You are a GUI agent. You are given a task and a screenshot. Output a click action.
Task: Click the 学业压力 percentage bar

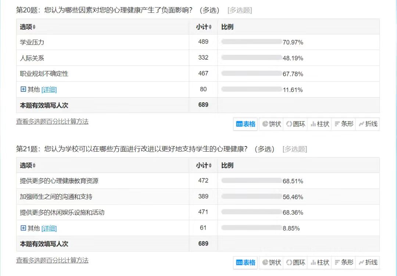(x=251, y=42)
